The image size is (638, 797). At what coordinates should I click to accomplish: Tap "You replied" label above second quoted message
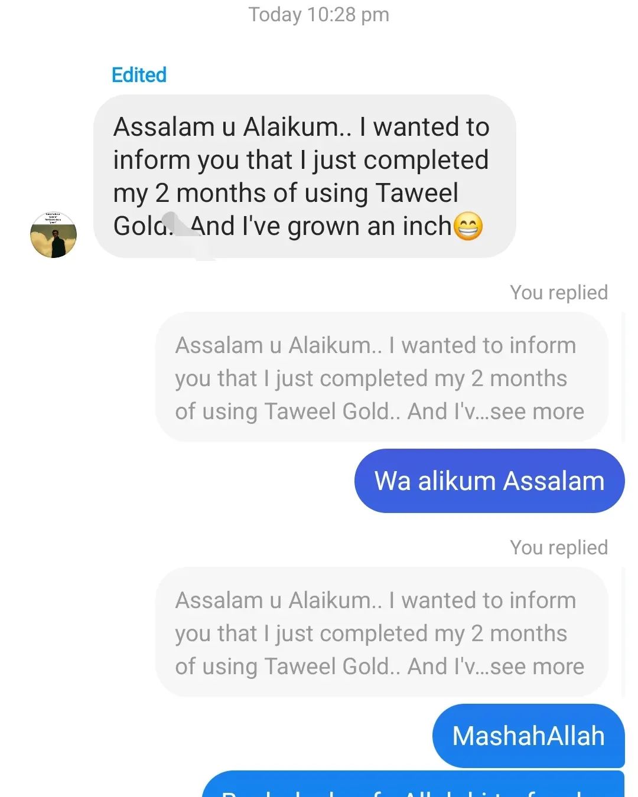(x=558, y=547)
